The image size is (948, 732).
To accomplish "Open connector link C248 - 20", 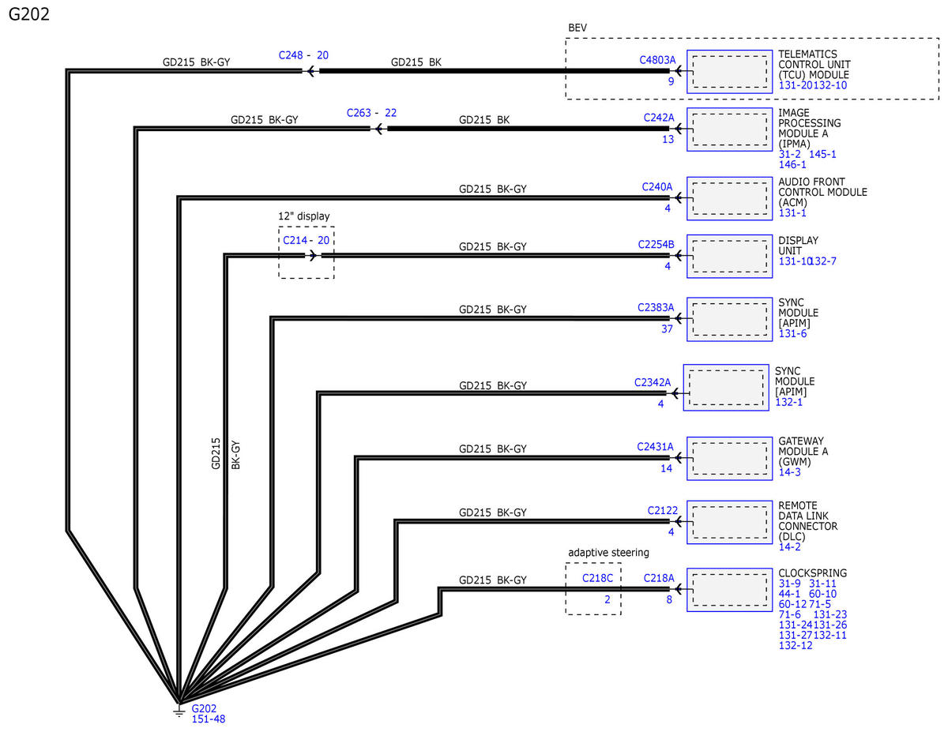I will [x=304, y=55].
